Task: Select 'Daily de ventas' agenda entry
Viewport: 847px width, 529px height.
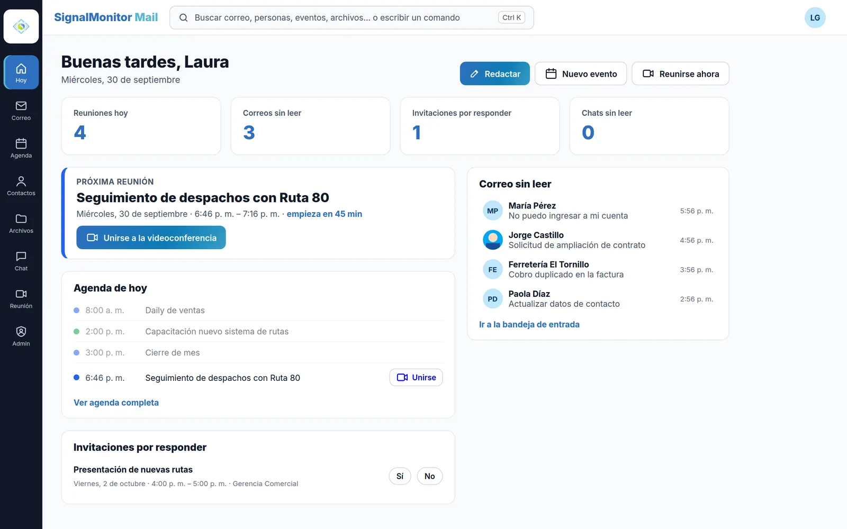Action: click(258, 311)
